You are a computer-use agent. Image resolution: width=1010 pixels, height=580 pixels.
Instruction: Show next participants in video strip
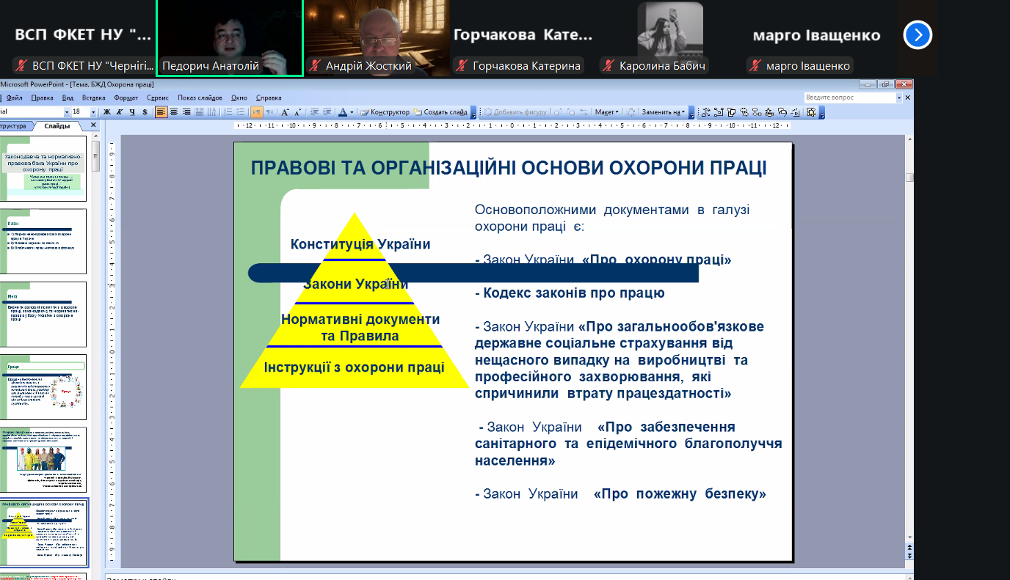(x=918, y=35)
